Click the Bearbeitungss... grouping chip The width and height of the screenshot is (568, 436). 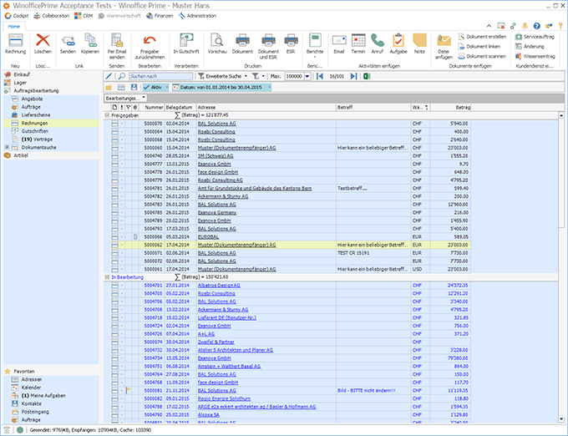coord(125,98)
